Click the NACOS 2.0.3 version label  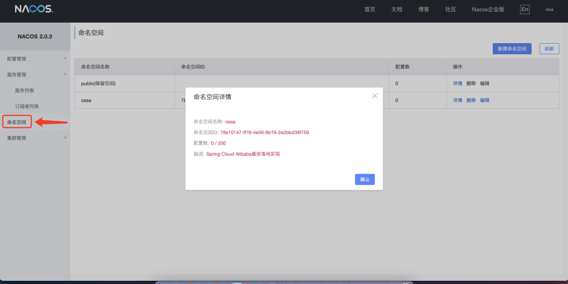click(x=35, y=37)
